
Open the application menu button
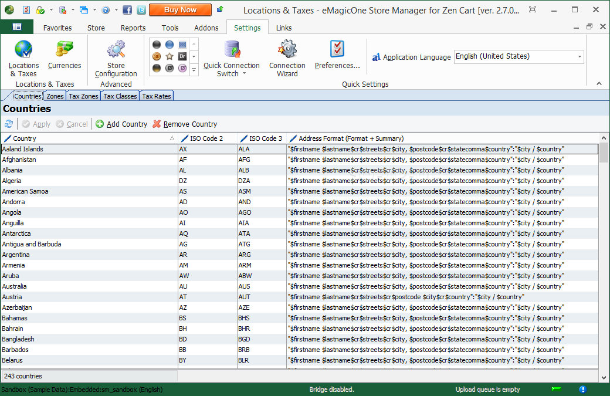pyautogui.click(x=17, y=27)
